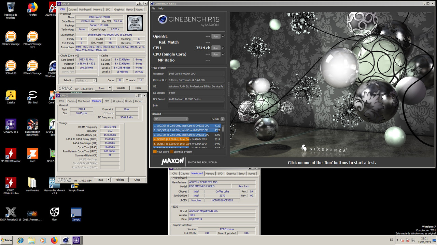
Task: Open About tab in the Mainboard CPU-Z window
Action: pos(252,174)
